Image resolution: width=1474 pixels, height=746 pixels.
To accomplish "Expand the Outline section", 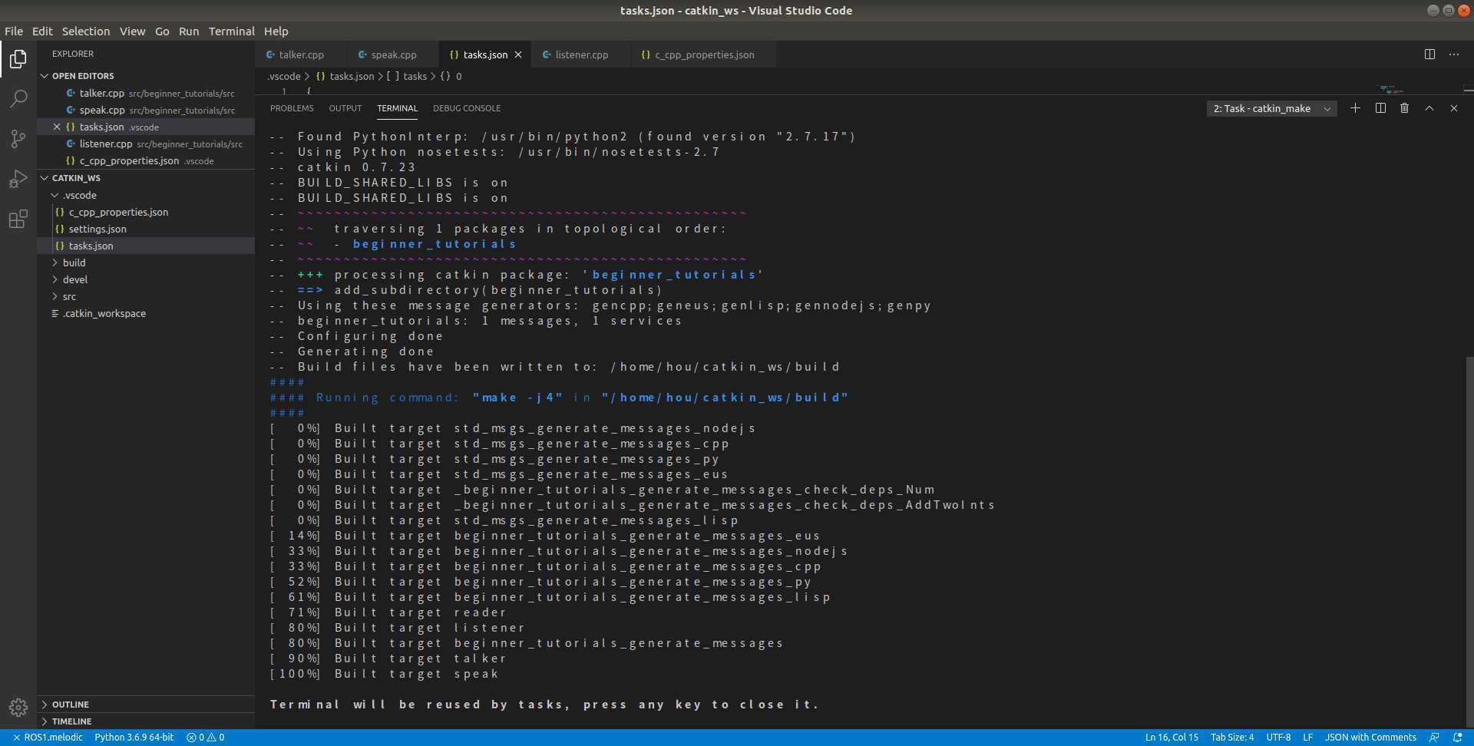I will click(x=146, y=705).
